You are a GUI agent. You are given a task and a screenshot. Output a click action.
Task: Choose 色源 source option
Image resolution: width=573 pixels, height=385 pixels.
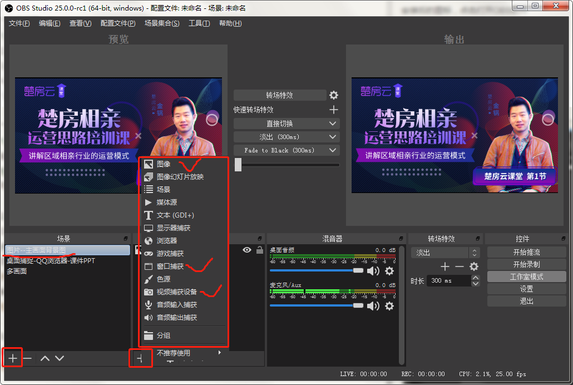(x=184, y=279)
